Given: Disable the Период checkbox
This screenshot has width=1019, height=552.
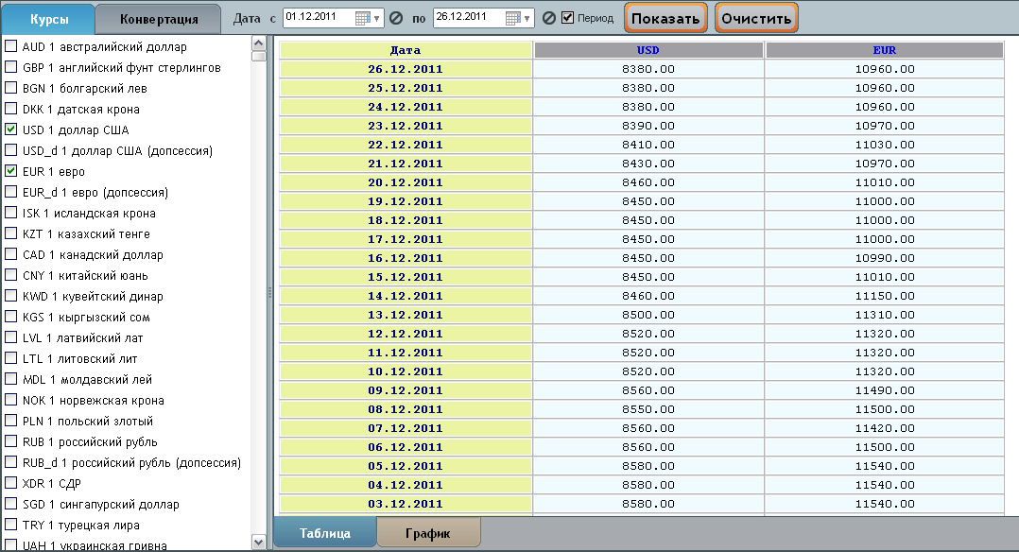Looking at the screenshot, I should pos(567,17).
